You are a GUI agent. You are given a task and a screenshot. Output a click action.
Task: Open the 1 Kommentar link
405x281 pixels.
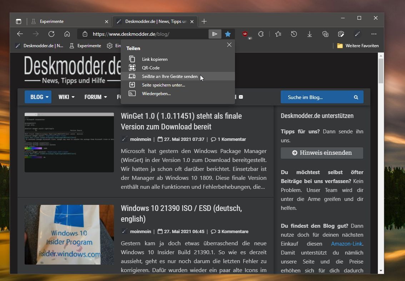pyautogui.click(x=228, y=139)
